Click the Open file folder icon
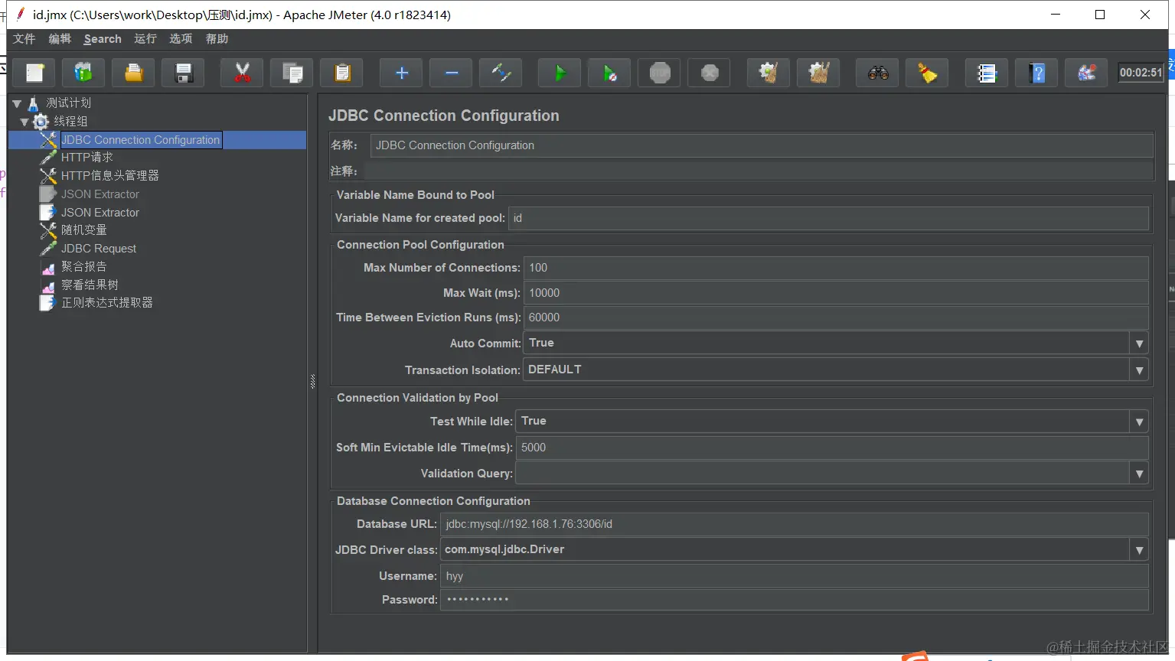Image resolution: width=1175 pixels, height=661 pixels. pos(133,73)
